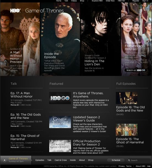Open the Game of Thrones title heading
This screenshot has height=168, width=152.
[44, 10]
